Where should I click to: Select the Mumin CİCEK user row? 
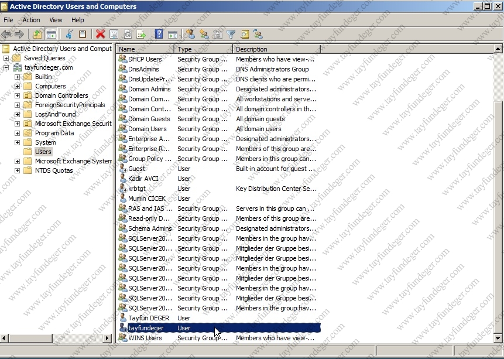[218, 199]
